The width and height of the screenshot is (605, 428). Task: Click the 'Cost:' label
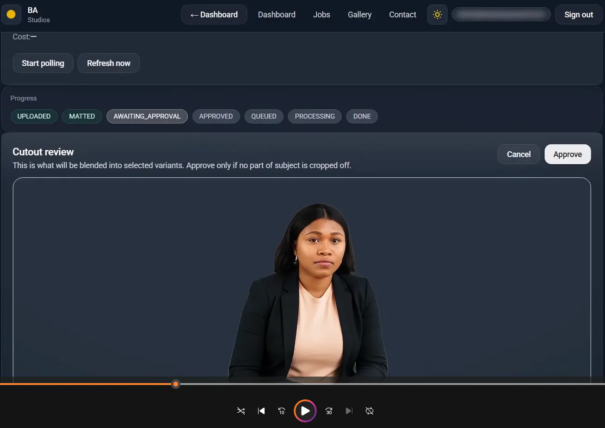(x=21, y=37)
